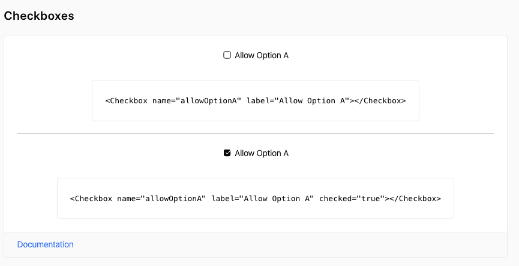Click the opening <Checkbox tag in first snippet

click(x=126, y=101)
